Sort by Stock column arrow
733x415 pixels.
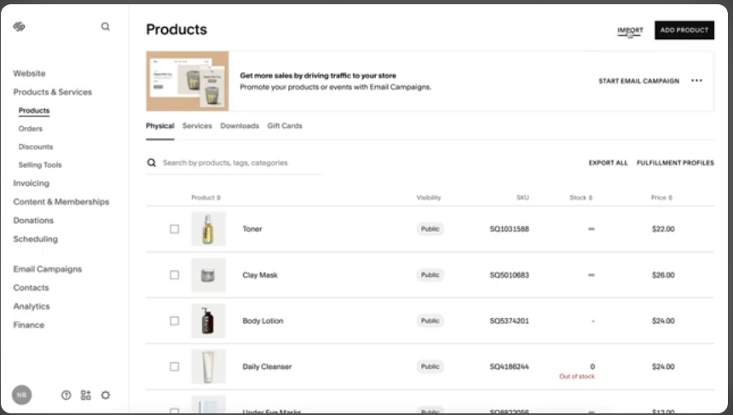(591, 198)
